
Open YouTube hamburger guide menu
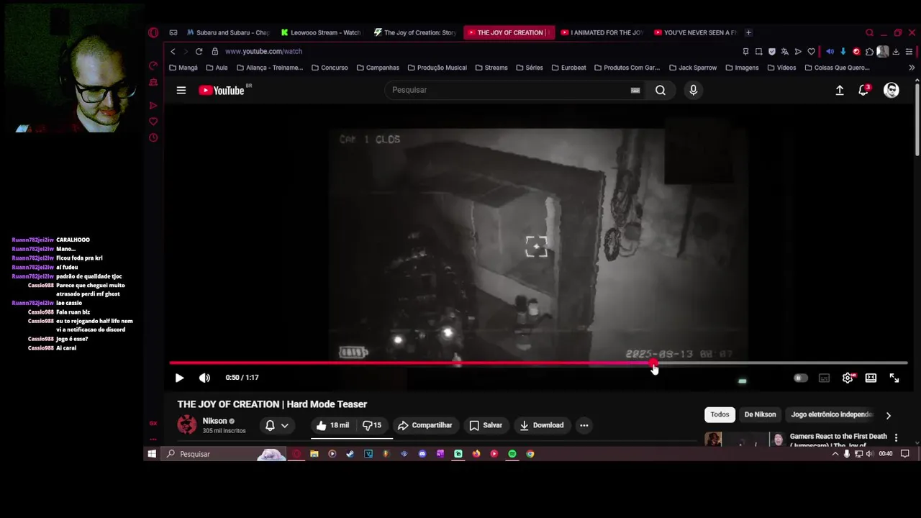tap(181, 90)
